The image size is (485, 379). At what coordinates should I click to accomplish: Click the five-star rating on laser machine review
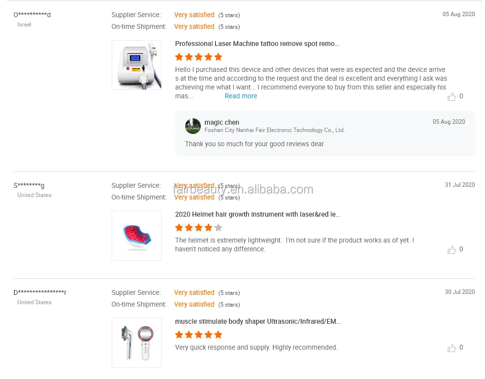198,57
